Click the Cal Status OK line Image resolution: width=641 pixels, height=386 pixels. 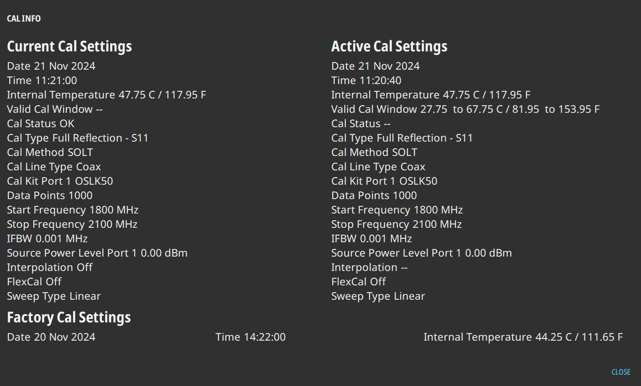click(40, 123)
